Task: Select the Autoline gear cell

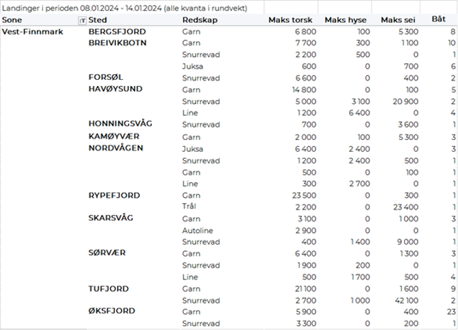Action: click(x=197, y=229)
